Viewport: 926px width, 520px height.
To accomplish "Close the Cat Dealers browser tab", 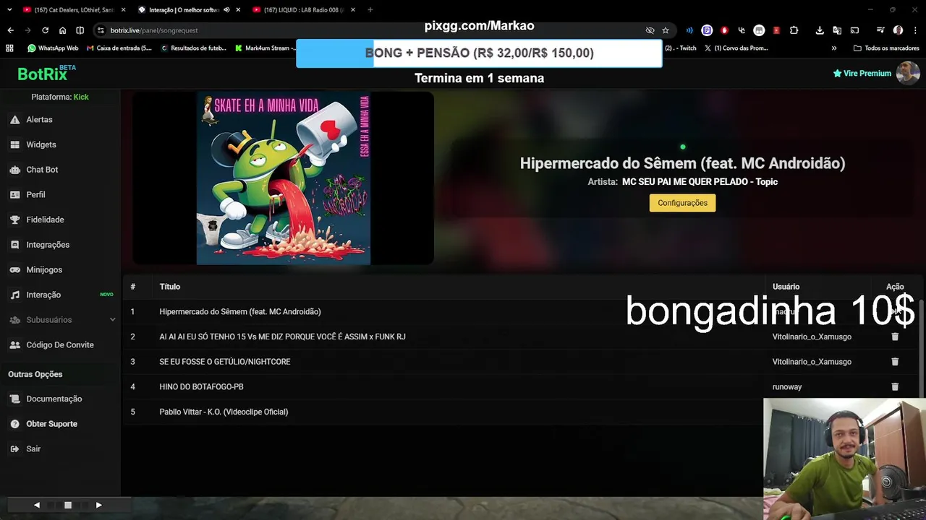I will click(x=123, y=10).
